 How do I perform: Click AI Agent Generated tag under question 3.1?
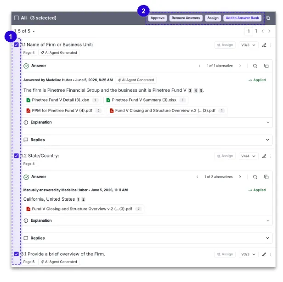pyautogui.click(x=59, y=262)
